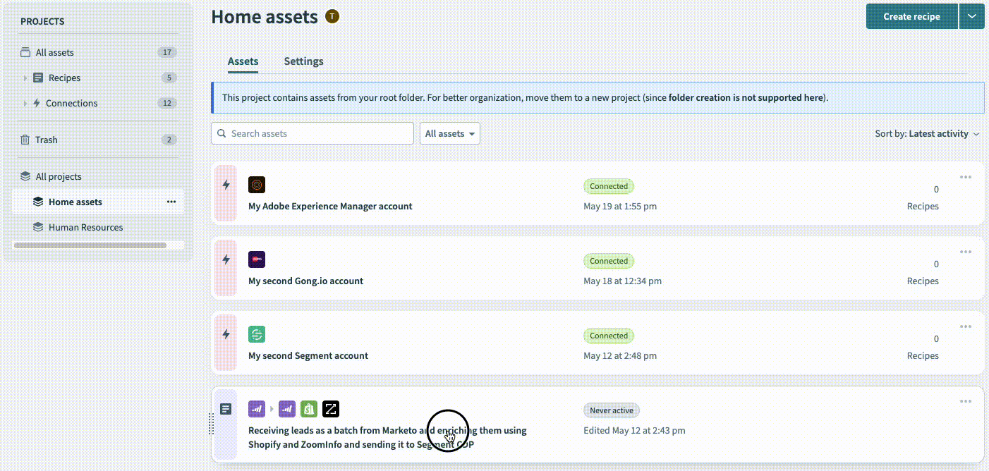989x471 pixels.
Task: Expand the Connections tree item
Action: (25, 104)
